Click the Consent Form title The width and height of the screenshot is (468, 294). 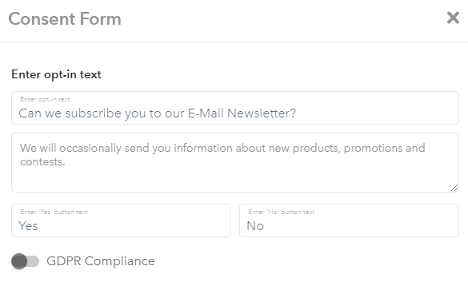[x=65, y=19]
